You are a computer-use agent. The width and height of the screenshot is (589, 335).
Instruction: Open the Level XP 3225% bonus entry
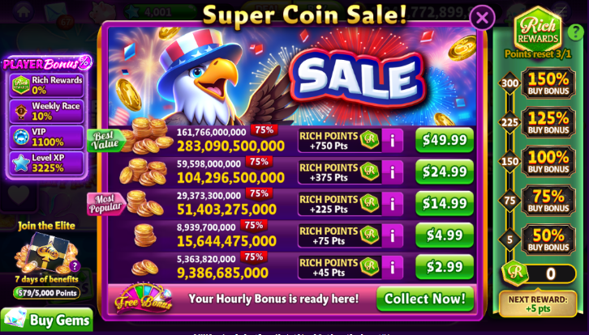(x=46, y=163)
